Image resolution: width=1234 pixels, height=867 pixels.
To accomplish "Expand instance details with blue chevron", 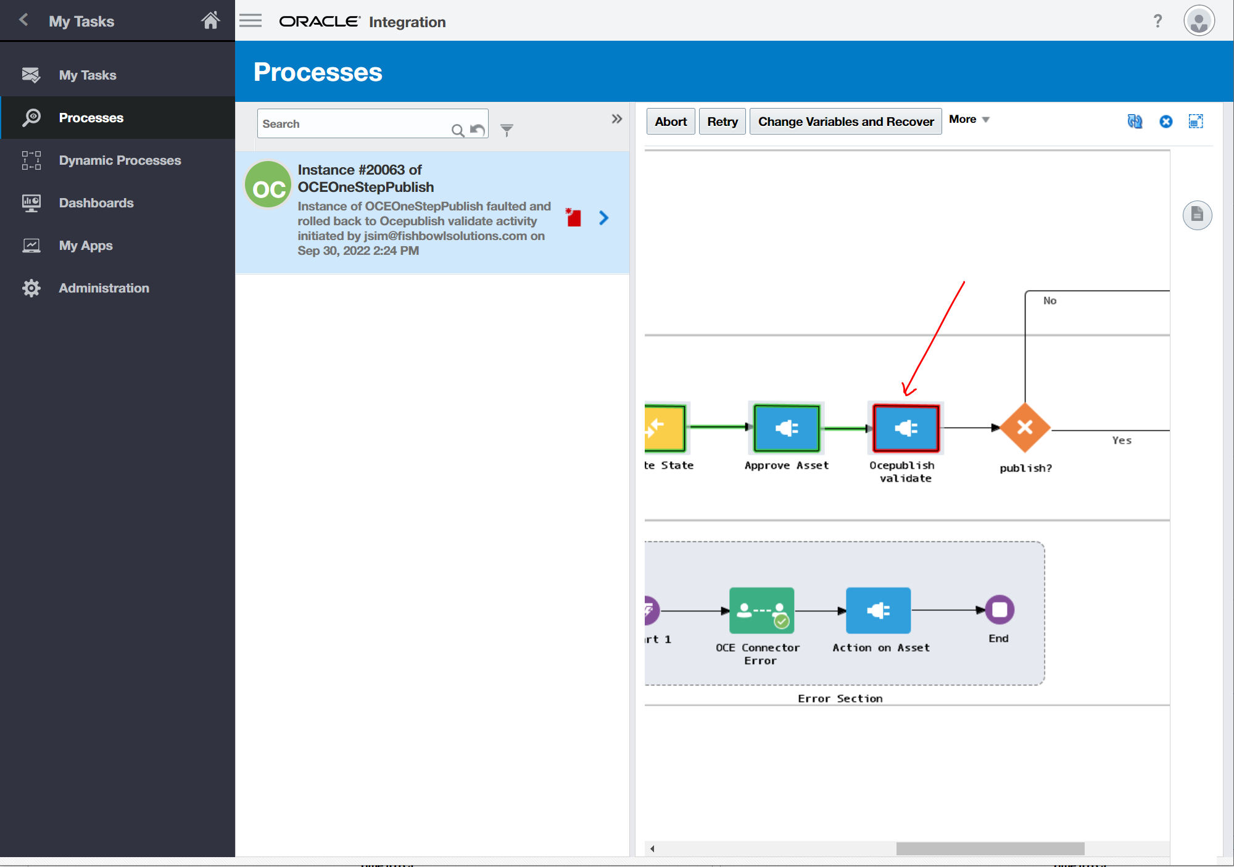I will tap(603, 218).
